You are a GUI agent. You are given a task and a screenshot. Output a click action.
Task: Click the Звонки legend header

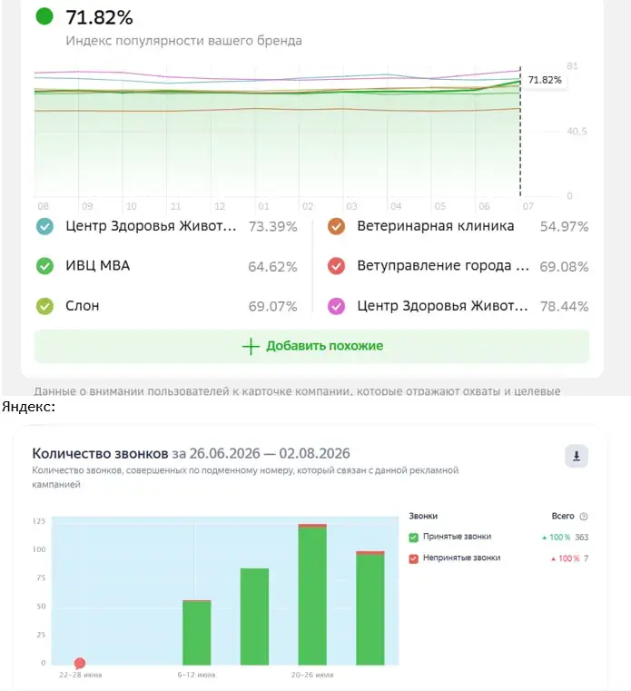tap(423, 516)
